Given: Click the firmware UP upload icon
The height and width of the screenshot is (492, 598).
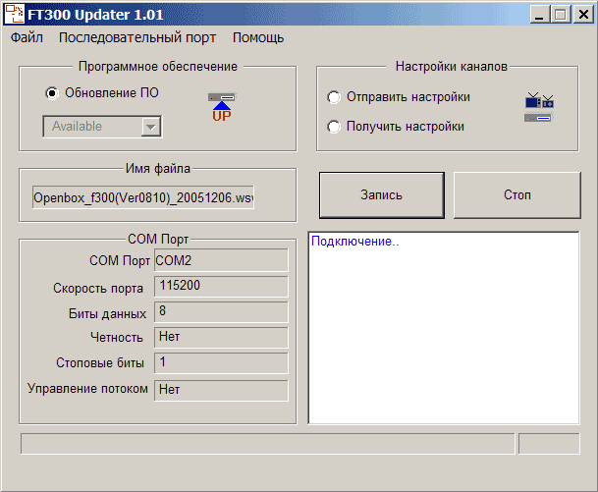Looking at the screenshot, I should tap(222, 107).
